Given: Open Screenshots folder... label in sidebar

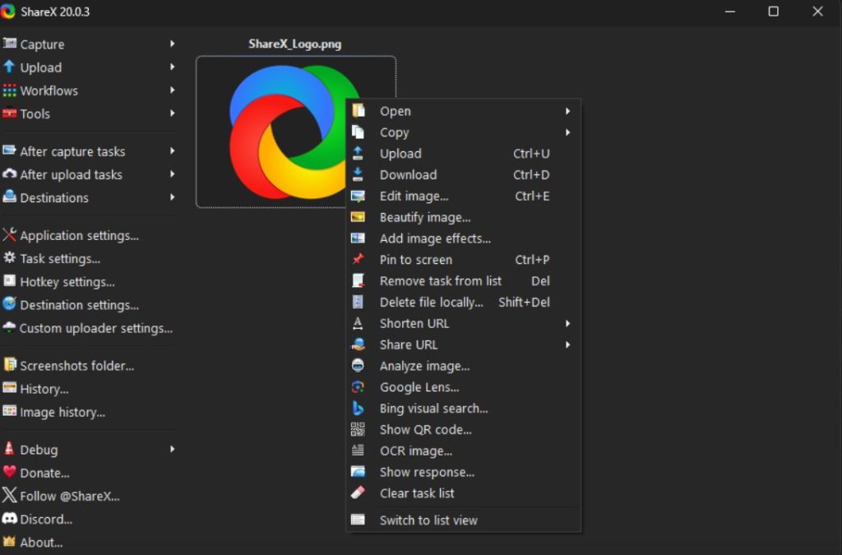Looking at the screenshot, I should click(76, 366).
